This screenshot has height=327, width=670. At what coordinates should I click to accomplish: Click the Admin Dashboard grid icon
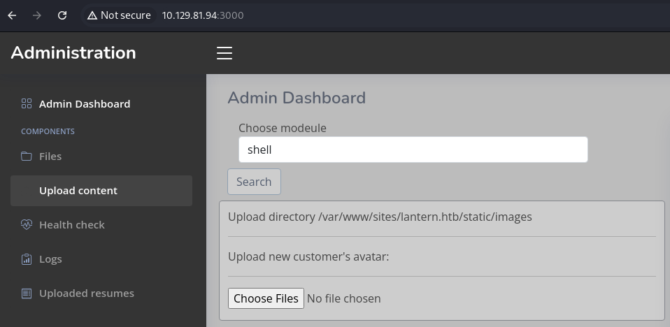27,103
